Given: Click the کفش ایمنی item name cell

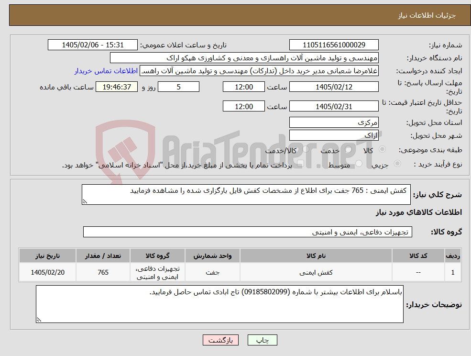Looking at the screenshot, I should pos(316,272).
